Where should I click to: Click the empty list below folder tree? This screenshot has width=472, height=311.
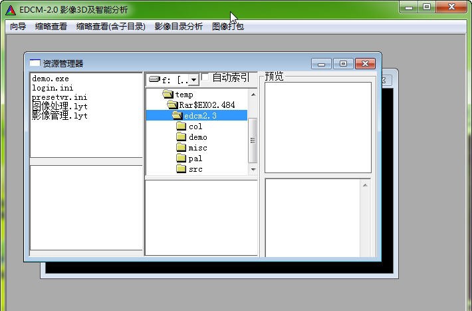[x=201, y=218]
